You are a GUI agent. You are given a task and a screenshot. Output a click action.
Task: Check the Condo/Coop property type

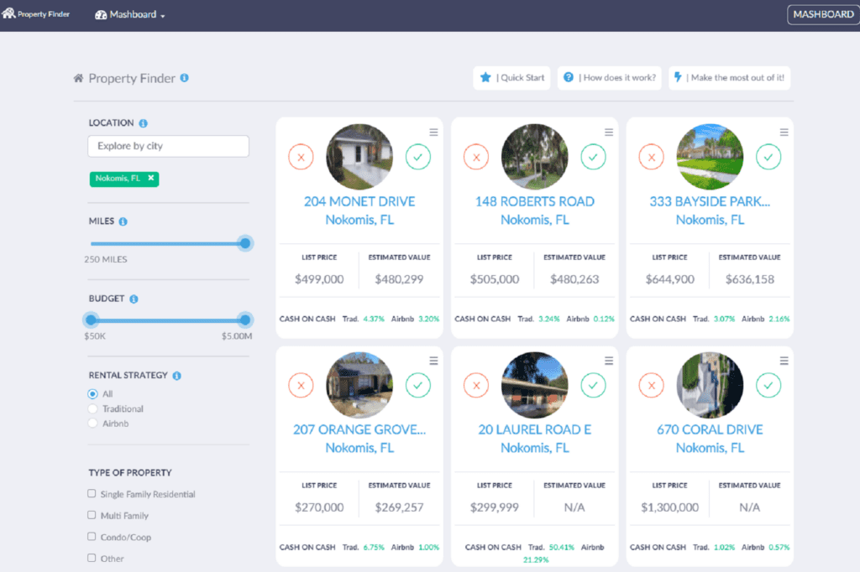[x=93, y=537]
